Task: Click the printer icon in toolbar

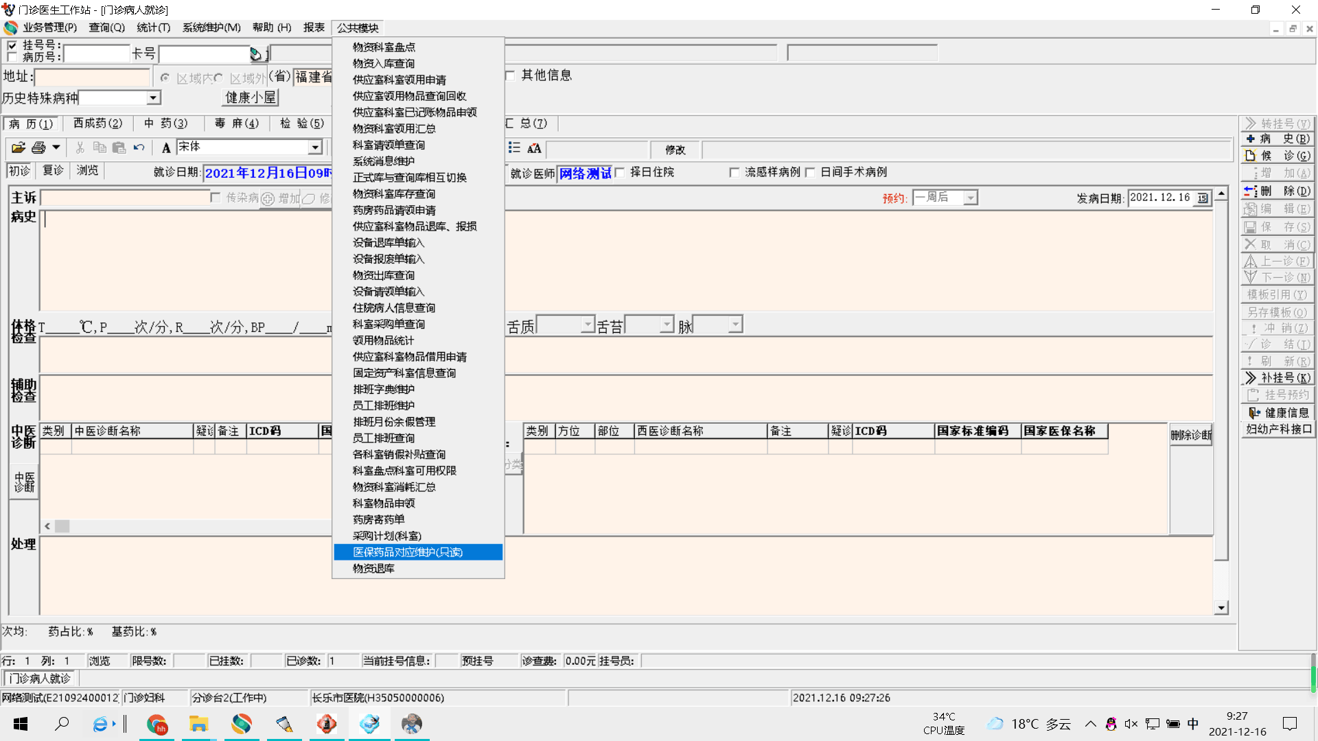Action: 39,148
